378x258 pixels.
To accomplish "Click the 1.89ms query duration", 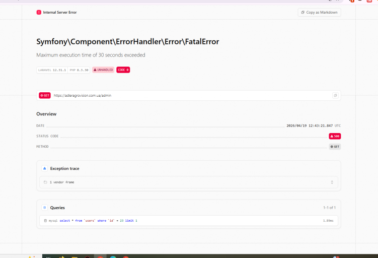I will coord(328,221).
